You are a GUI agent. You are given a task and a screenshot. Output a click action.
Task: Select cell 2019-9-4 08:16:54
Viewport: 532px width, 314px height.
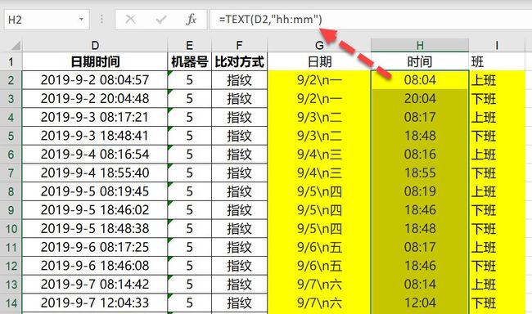coord(95,155)
